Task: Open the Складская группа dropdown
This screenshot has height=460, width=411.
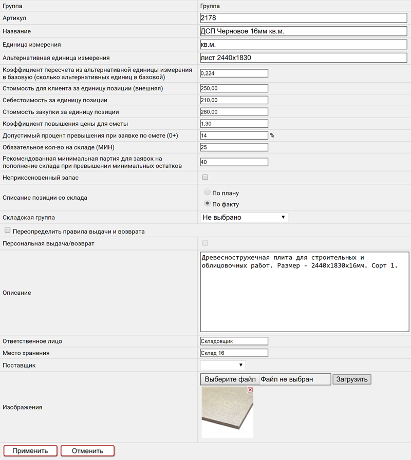Action: (x=244, y=217)
